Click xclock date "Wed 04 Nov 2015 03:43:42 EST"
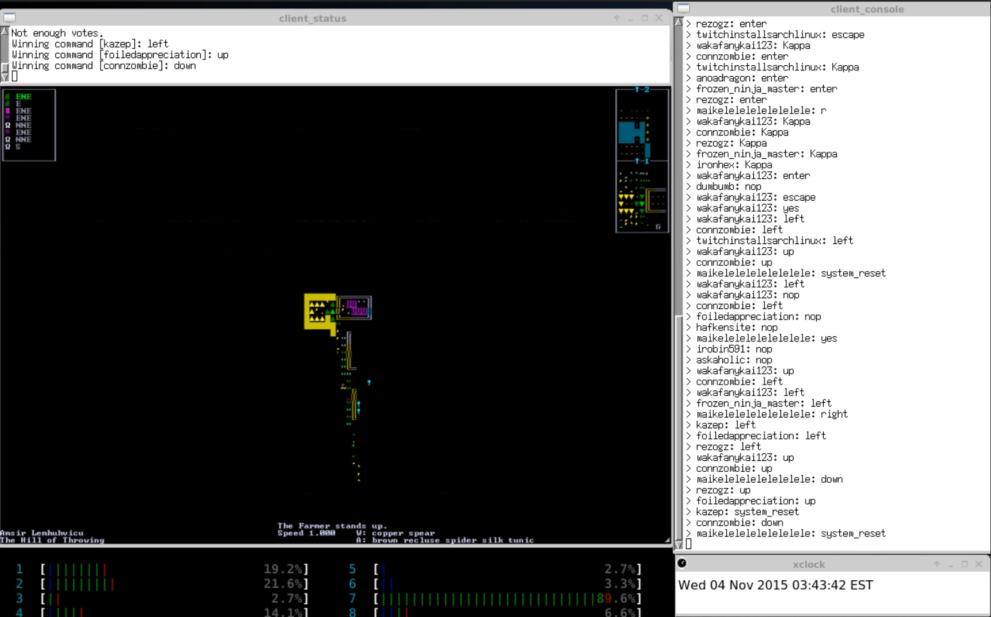This screenshot has height=617, width=991. point(775,585)
